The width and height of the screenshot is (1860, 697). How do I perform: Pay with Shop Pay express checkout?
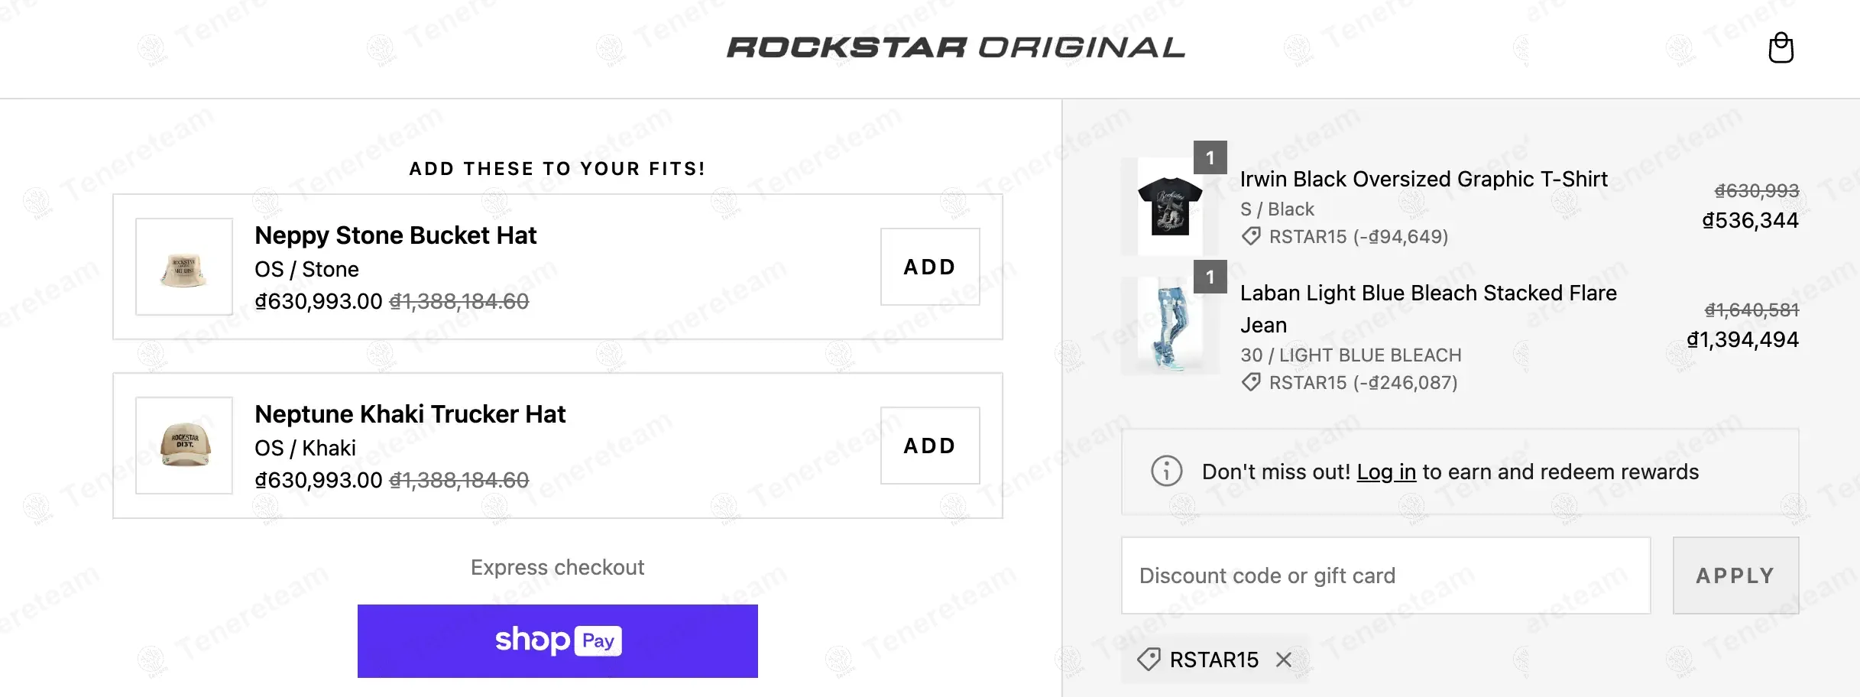click(x=557, y=640)
